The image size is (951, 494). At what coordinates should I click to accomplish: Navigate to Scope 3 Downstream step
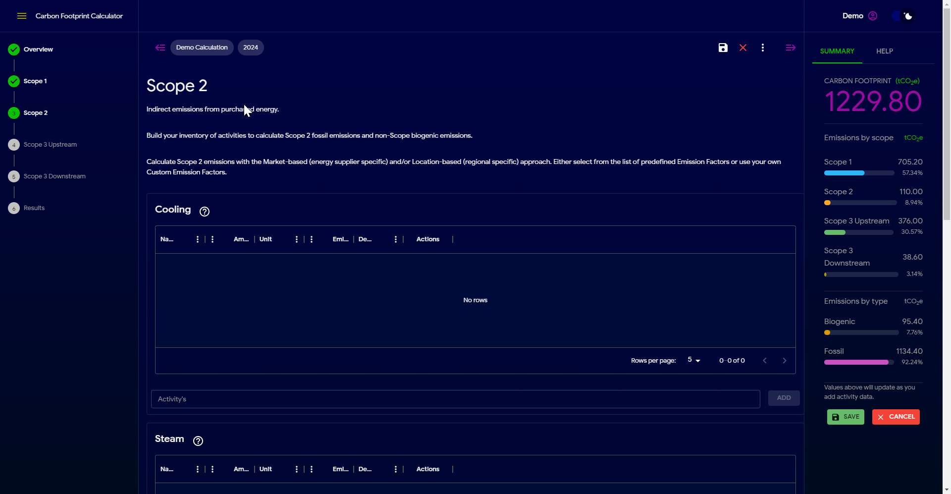point(47,176)
